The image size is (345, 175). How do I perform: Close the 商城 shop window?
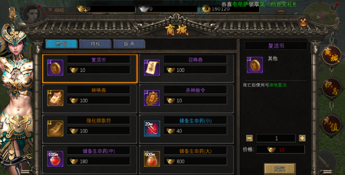(303, 22)
